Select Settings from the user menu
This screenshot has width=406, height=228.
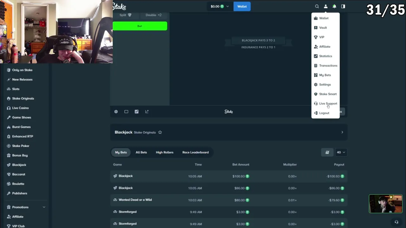pos(325,85)
